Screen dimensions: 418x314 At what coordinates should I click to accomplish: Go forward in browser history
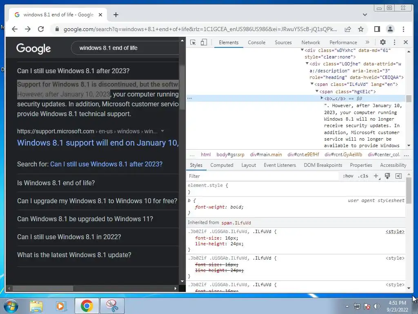[28, 29]
